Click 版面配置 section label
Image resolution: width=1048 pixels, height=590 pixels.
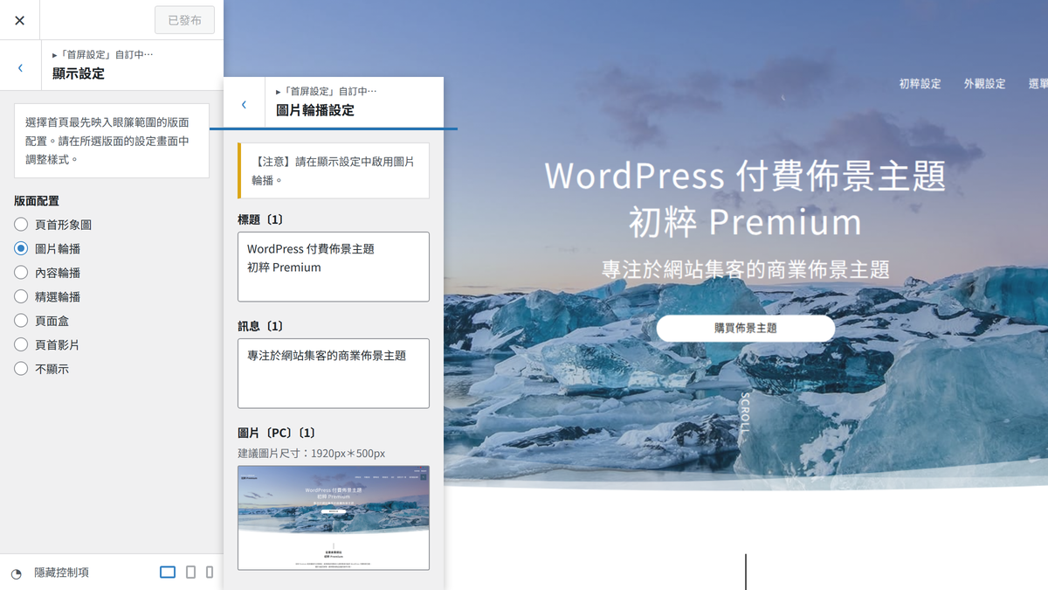click(x=37, y=200)
